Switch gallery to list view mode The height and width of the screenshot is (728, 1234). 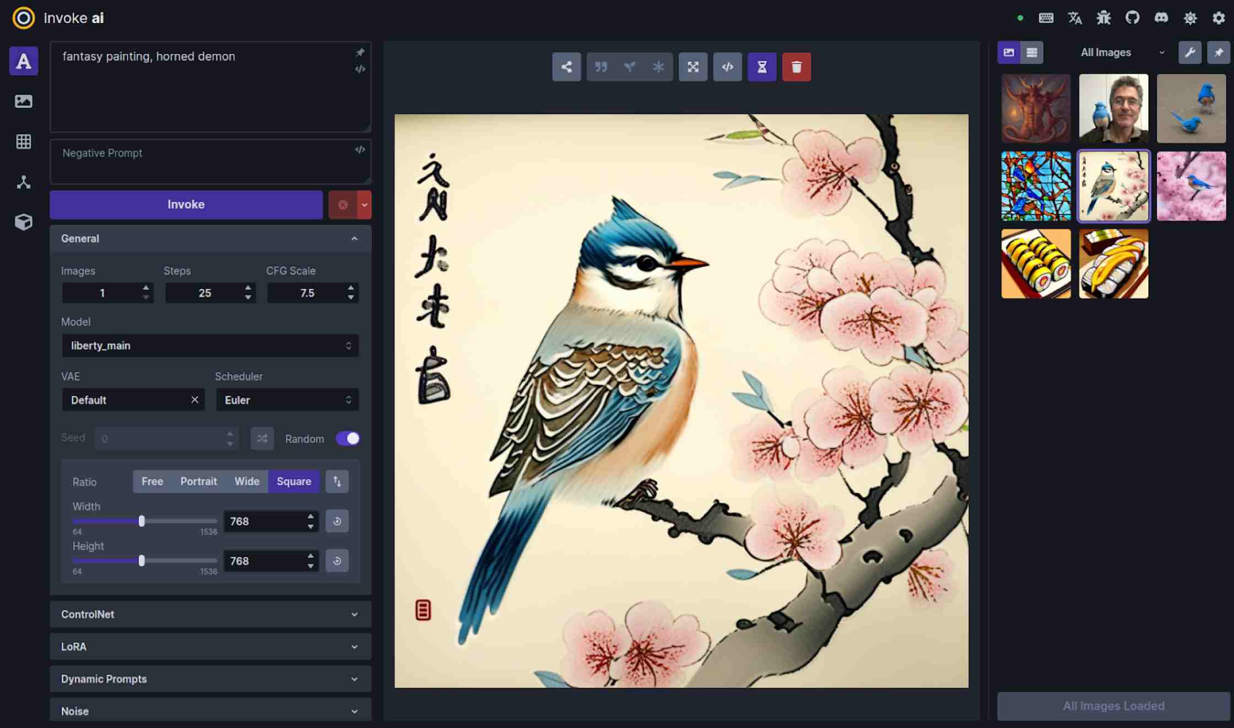point(1031,53)
